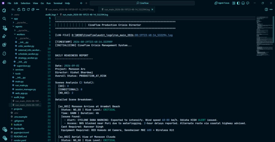Close the run_main 23-48-14 log tab

tap(152, 10)
